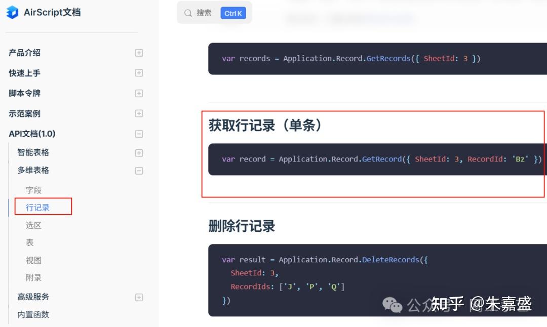This screenshot has height=327, width=547.
Task: Select 高级服务 in the sidebar
Action: click(33, 297)
